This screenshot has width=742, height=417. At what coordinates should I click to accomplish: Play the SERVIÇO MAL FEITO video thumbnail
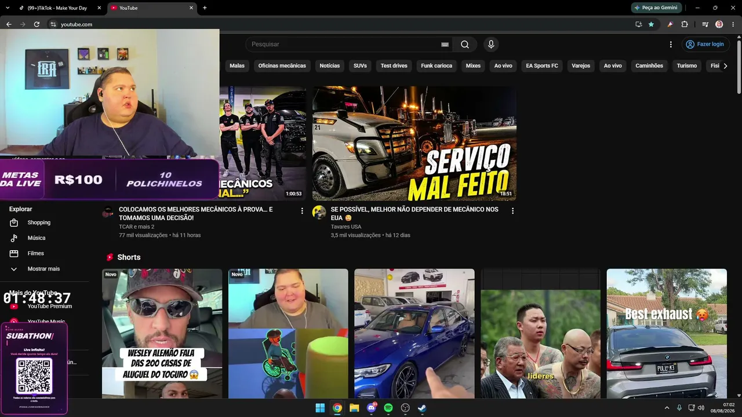[414, 144]
